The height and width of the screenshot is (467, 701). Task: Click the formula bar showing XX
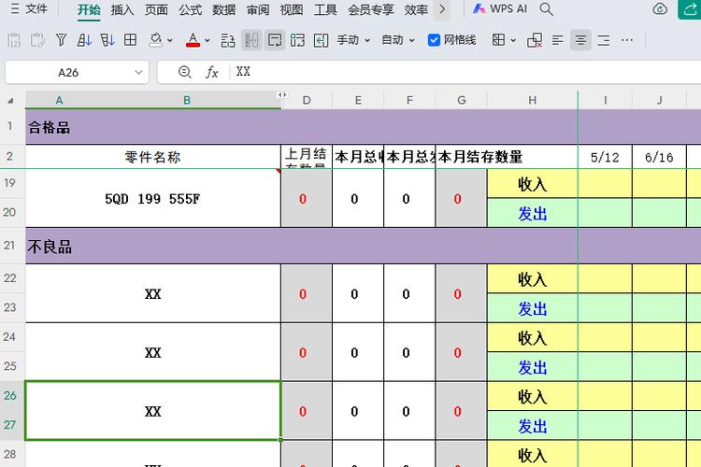point(465,72)
